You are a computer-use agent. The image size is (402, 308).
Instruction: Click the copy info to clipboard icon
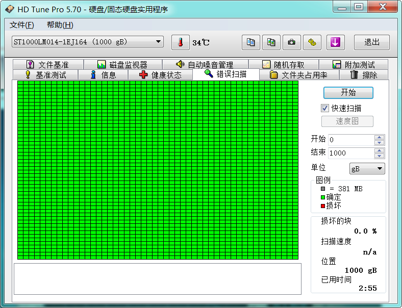click(250, 42)
